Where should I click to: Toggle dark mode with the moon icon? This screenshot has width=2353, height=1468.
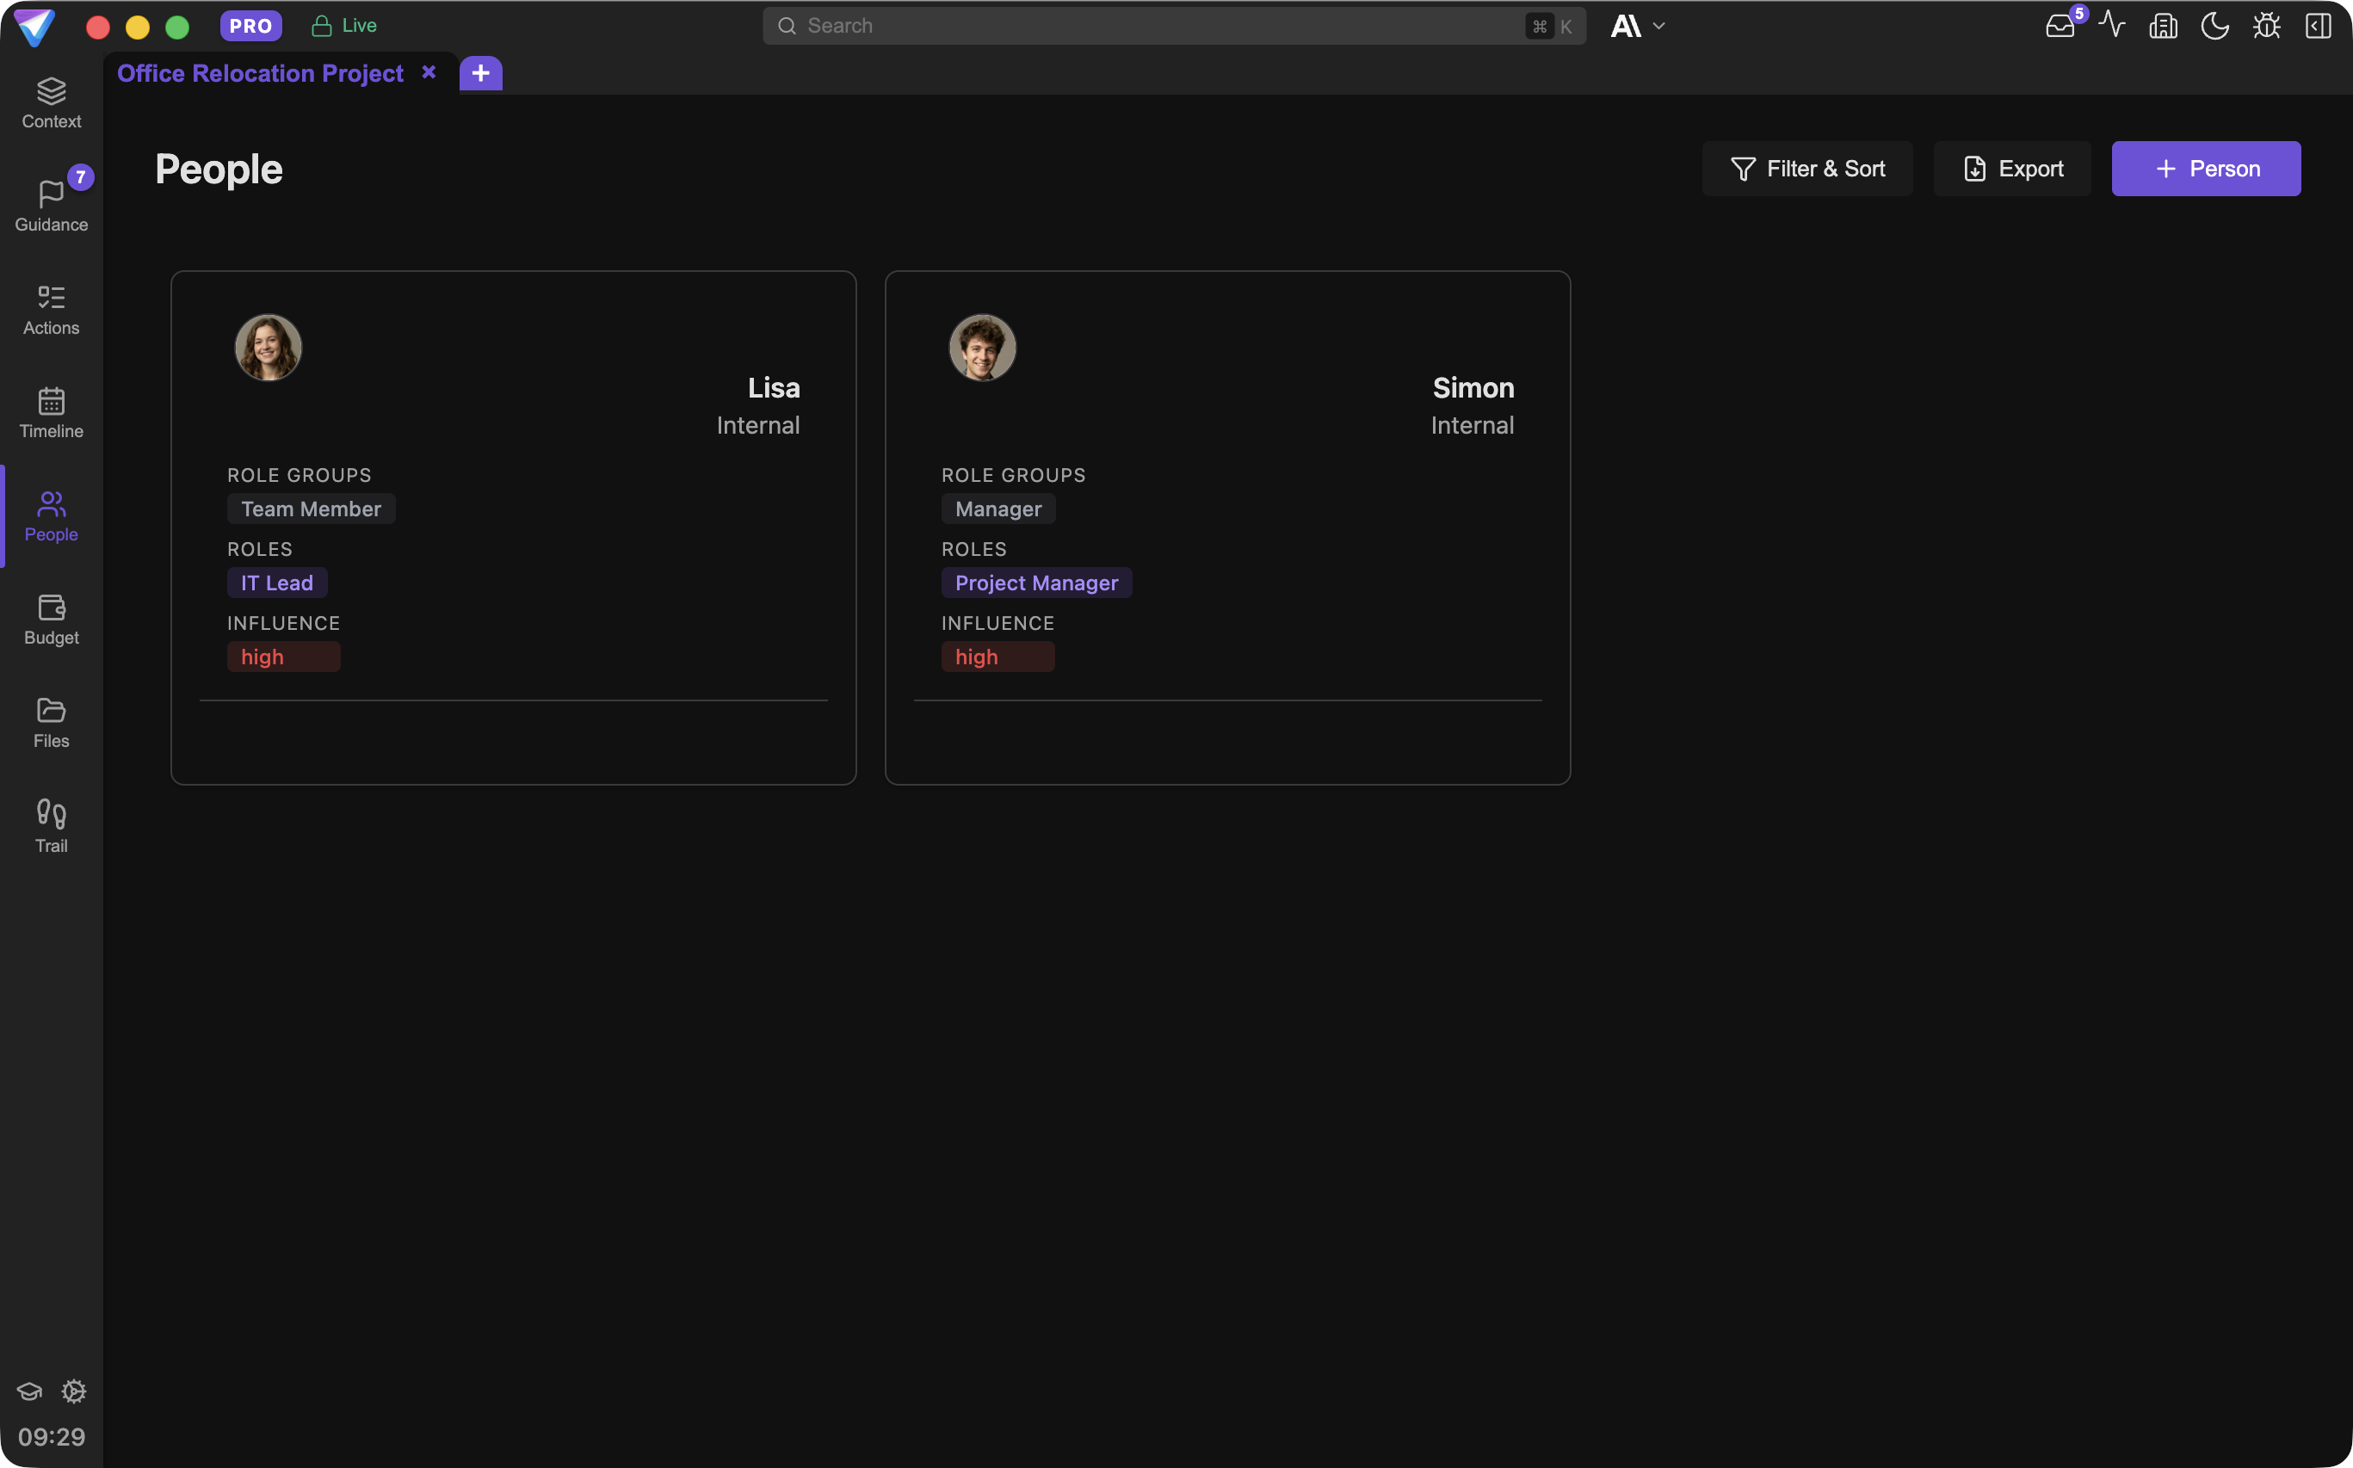coord(2215,25)
